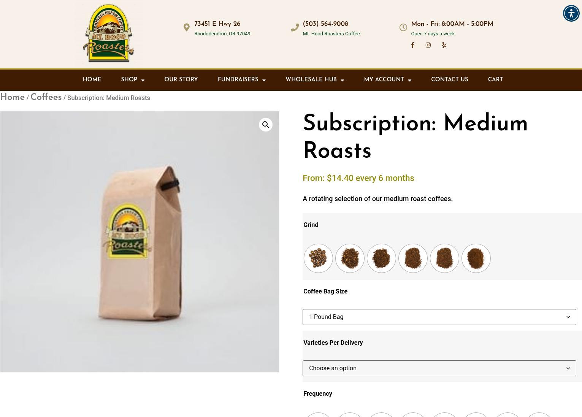The image size is (582, 417).
Task: Go to Contact Us in navigation
Action: coord(449,79)
